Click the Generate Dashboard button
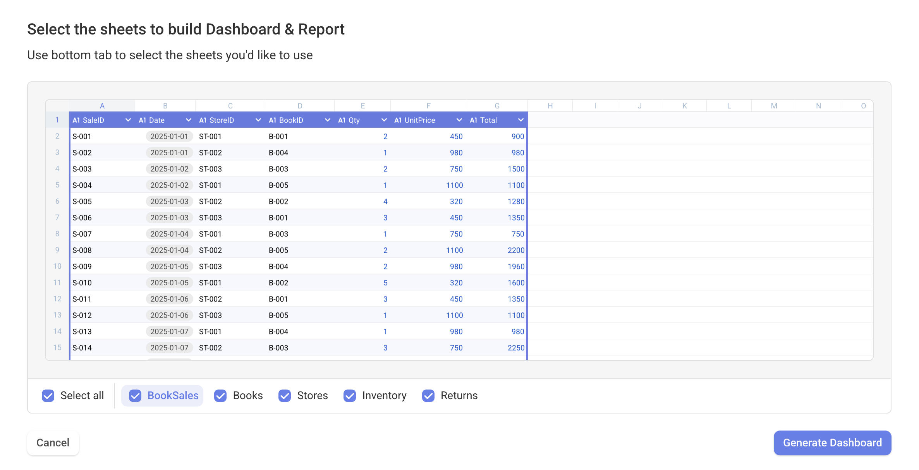 (832, 443)
